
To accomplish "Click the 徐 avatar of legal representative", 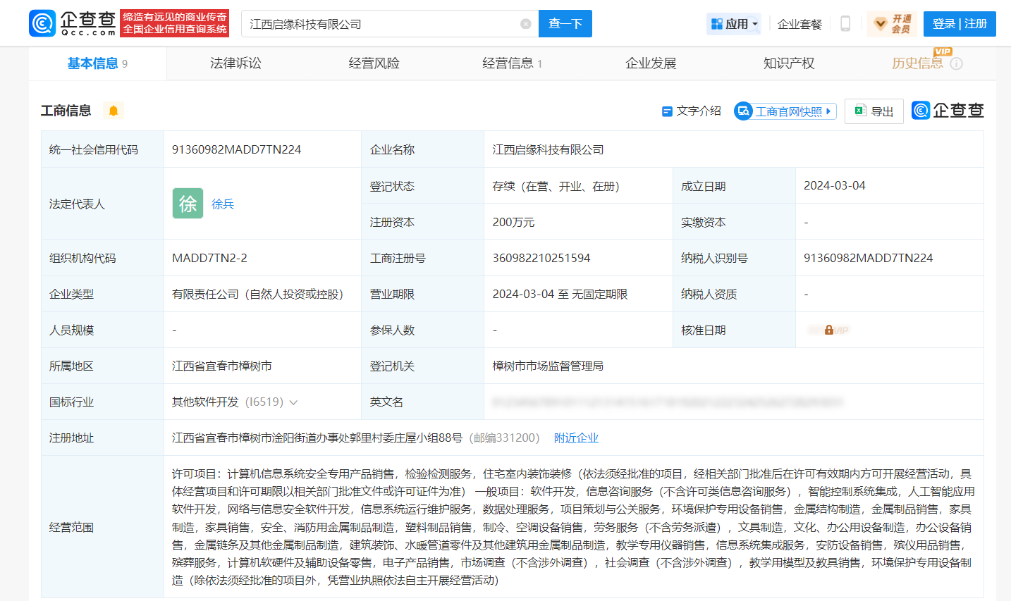I will (x=188, y=204).
